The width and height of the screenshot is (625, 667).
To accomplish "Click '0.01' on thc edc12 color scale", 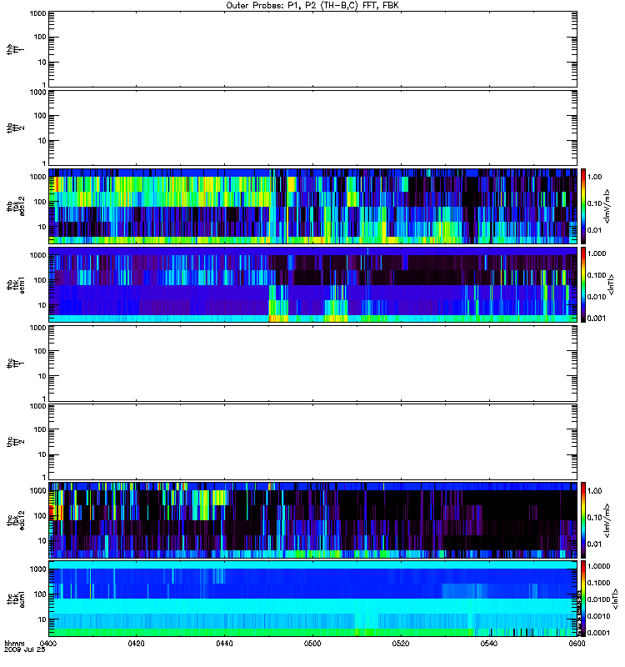I will [594, 544].
